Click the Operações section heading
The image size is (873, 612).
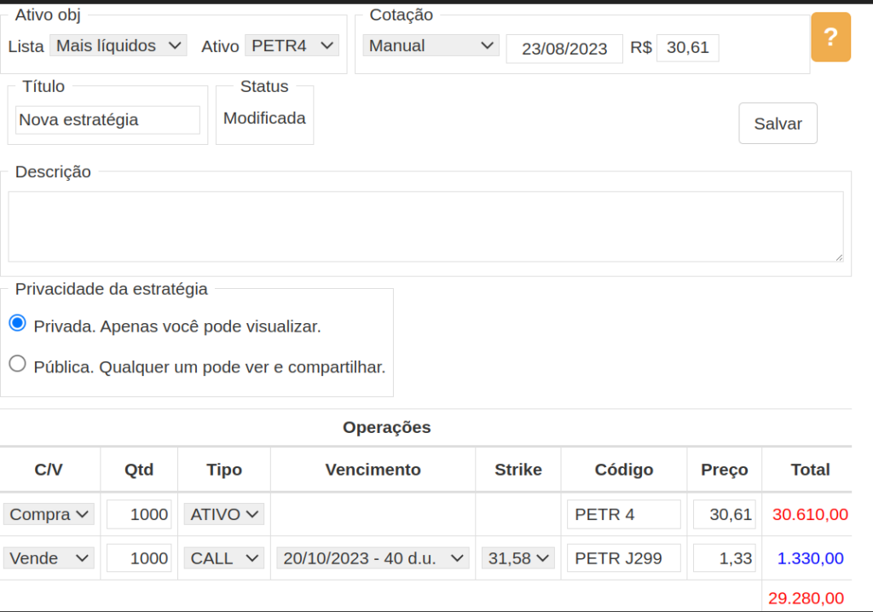click(386, 427)
